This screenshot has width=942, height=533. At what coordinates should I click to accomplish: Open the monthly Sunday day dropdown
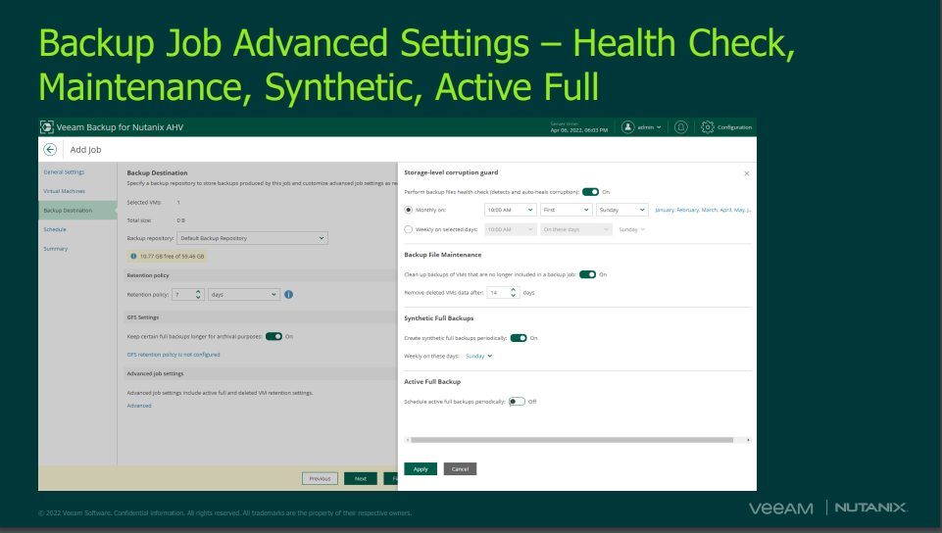[622, 210]
